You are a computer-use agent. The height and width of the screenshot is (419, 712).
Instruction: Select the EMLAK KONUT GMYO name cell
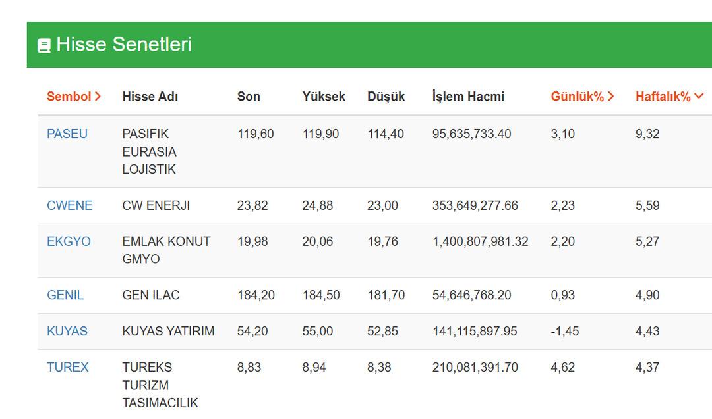166,251
